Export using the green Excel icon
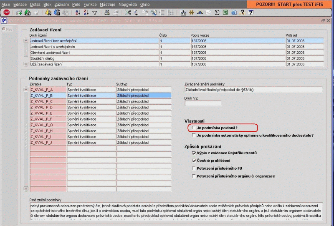Image resolution: width=334 pixels, height=226 pixels. (225, 13)
